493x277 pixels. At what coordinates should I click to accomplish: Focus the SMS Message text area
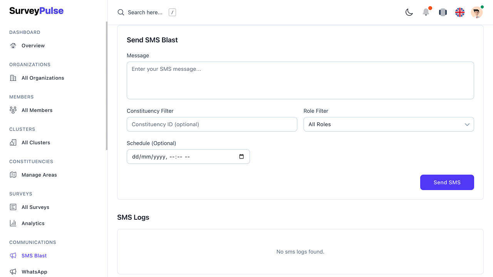pyautogui.click(x=300, y=80)
